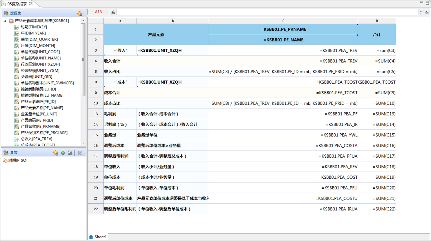Screen dimensions: 431x241
Task: Click the 时期[P_SQ] parameter icon
Action: [5, 160]
